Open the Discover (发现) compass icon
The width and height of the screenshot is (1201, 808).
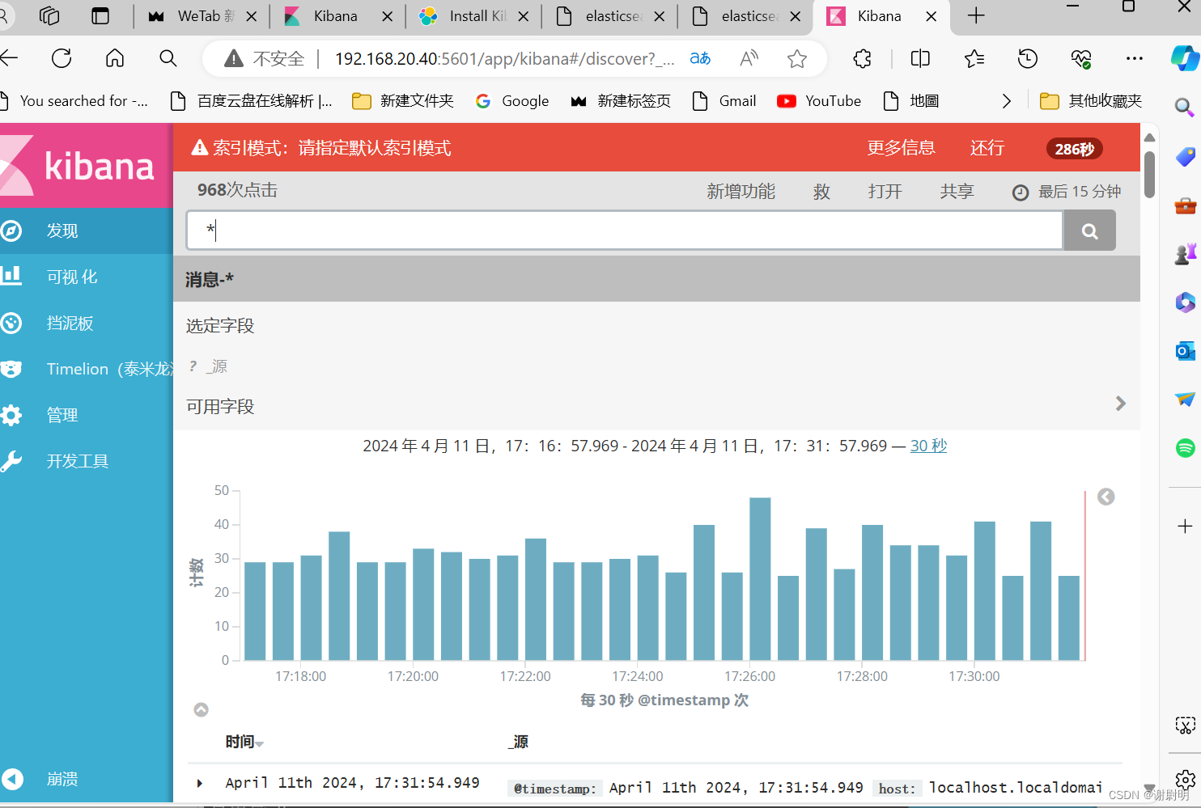tap(11, 231)
